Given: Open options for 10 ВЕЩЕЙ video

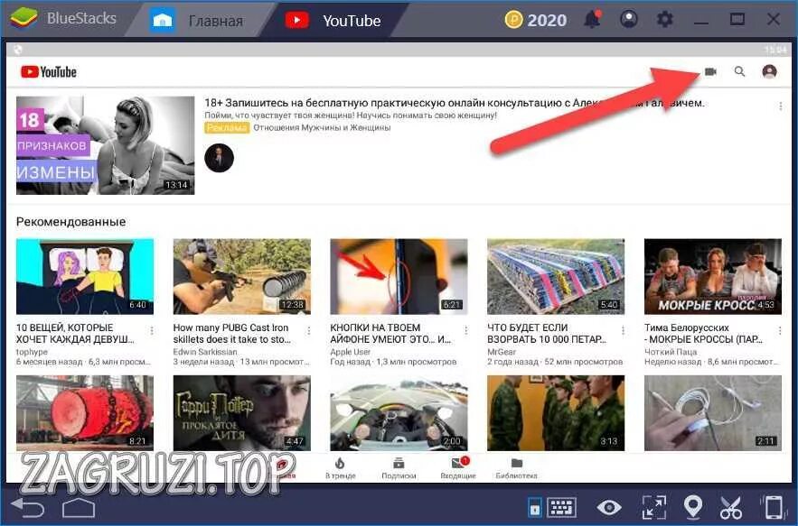Looking at the screenshot, I should pyautogui.click(x=152, y=331).
